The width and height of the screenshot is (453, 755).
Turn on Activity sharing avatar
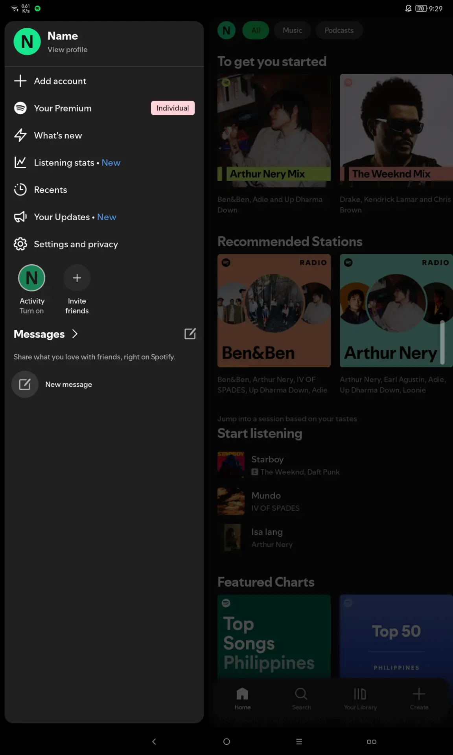pyautogui.click(x=32, y=278)
